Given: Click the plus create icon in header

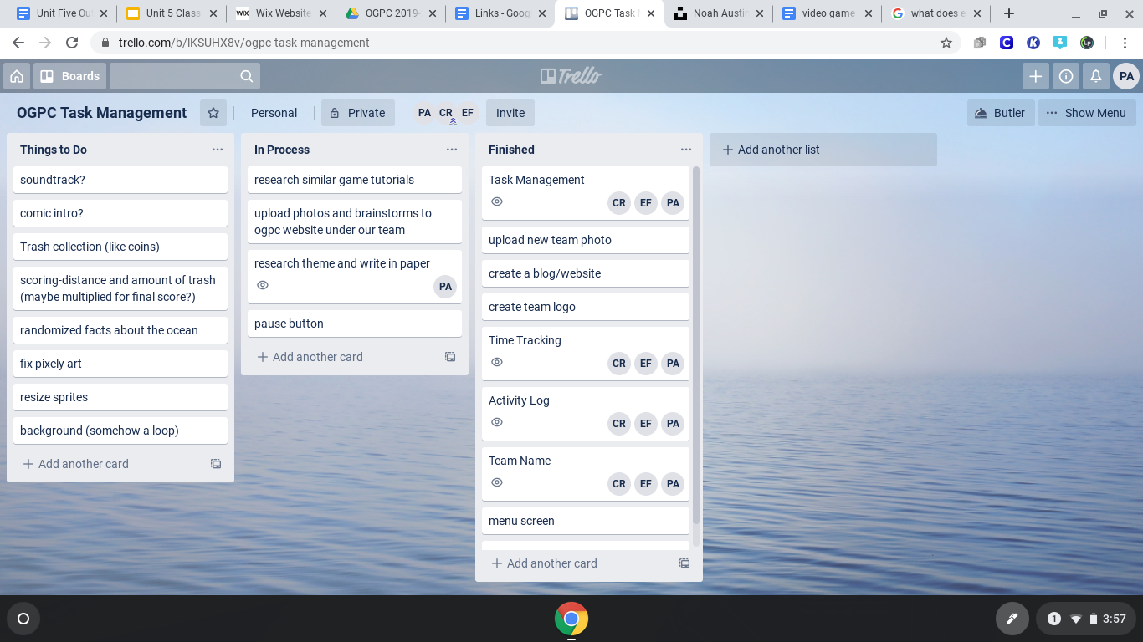Looking at the screenshot, I should tap(1036, 76).
